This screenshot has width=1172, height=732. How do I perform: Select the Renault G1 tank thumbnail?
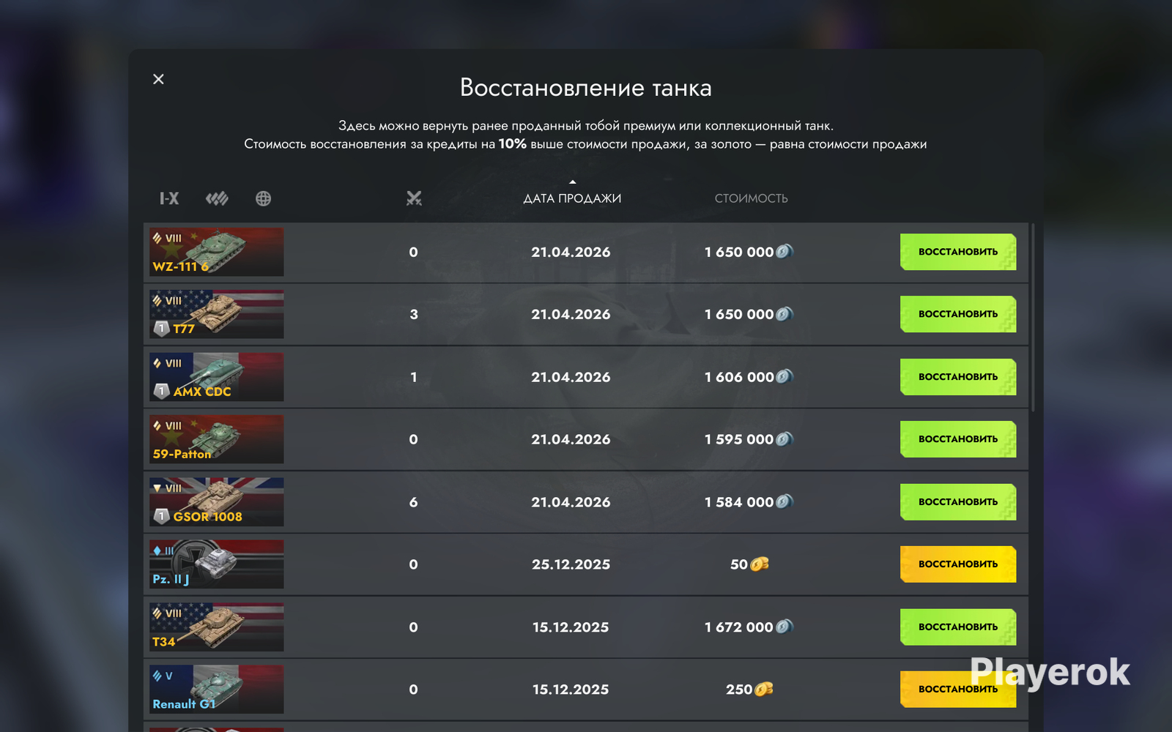(217, 690)
